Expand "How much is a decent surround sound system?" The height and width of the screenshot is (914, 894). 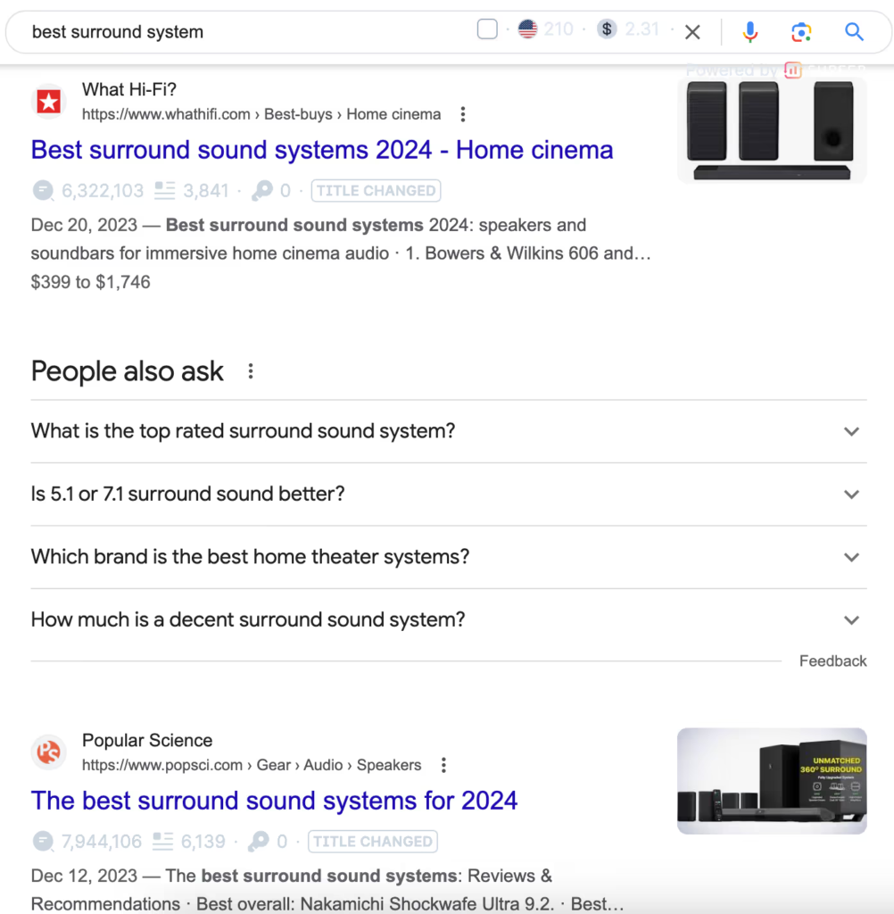click(x=449, y=619)
